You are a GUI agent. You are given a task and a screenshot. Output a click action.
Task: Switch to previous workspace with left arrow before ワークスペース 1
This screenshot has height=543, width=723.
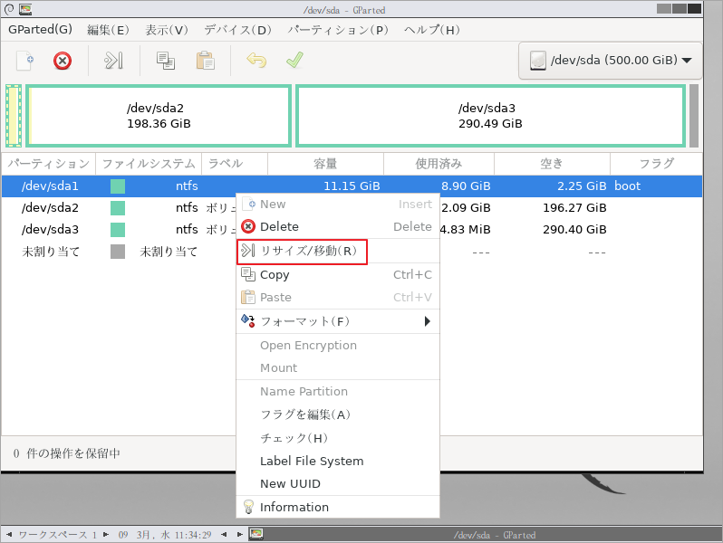pyautogui.click(x=9, y=535)
